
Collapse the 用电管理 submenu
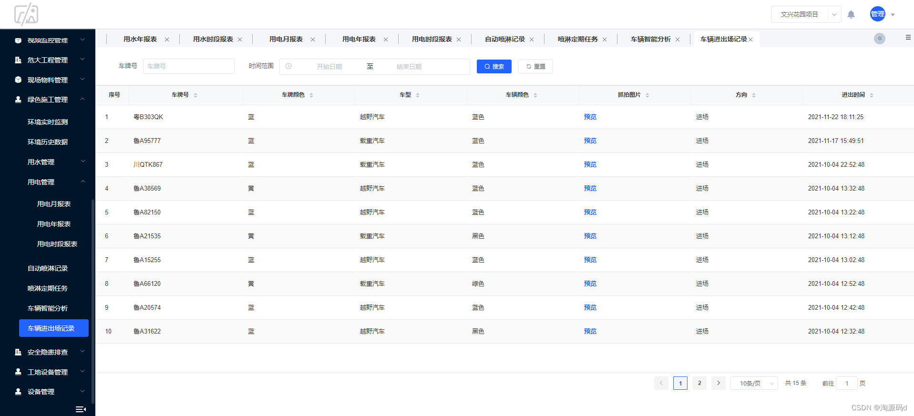click(48, 182)
